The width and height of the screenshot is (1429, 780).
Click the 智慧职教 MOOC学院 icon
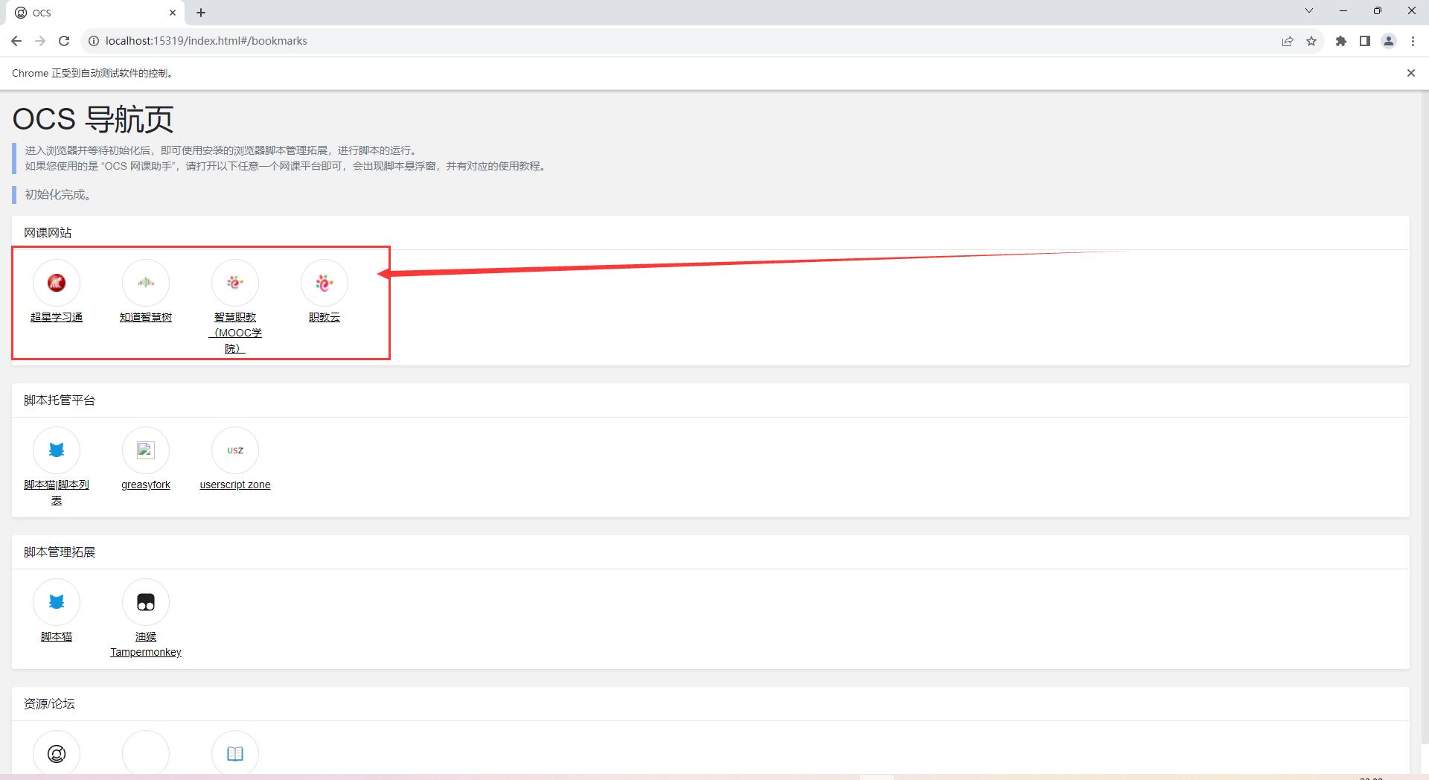point(235,283)
